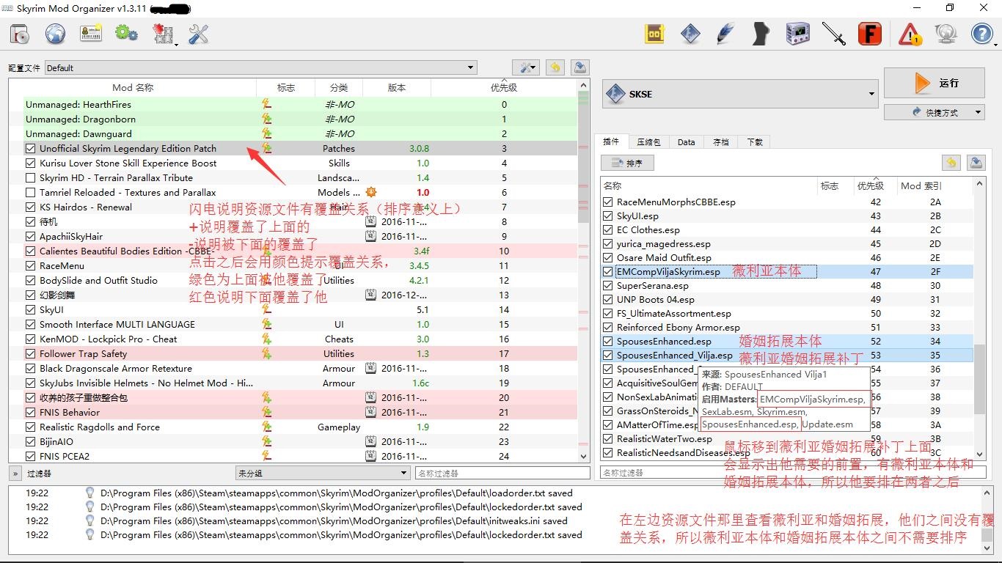The image size is (1002, 563).
Task: Restore mod list backup with yellow arrow icon
Action: click(x=555, y=68)
